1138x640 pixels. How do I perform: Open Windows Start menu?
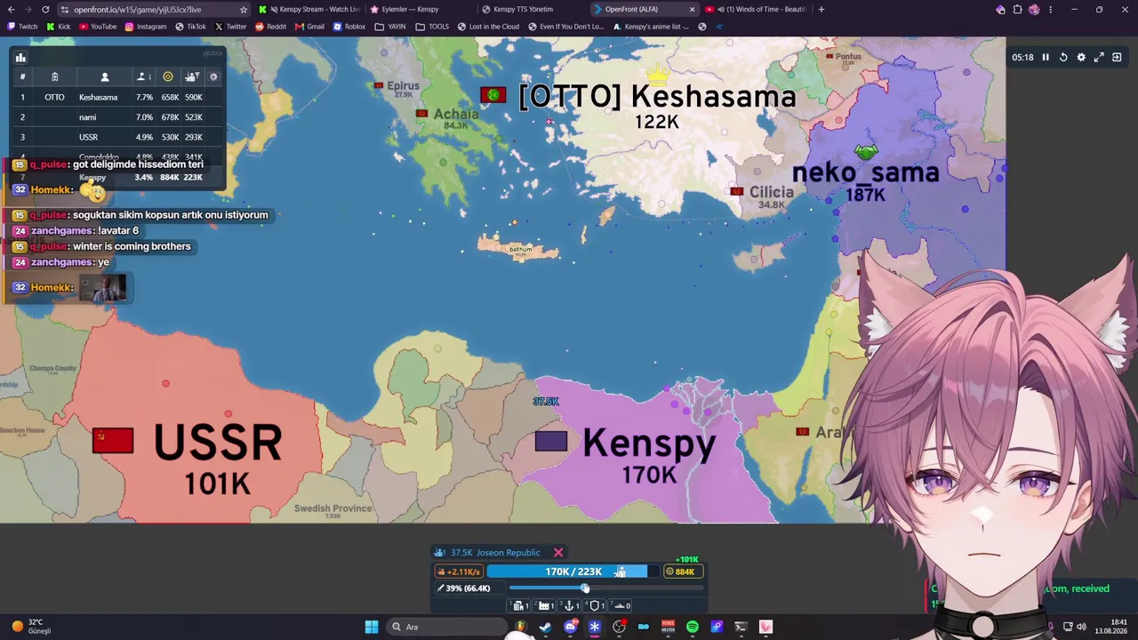[x=372, y=627]
